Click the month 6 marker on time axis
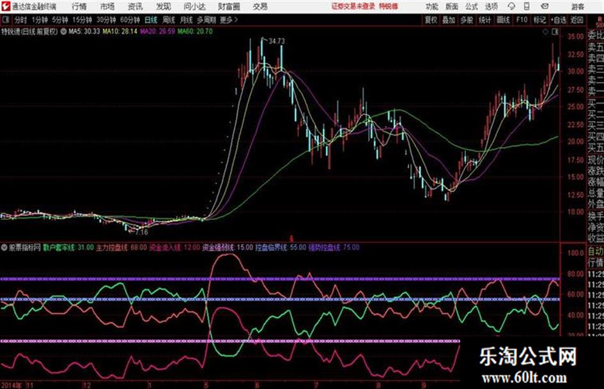 257,385
